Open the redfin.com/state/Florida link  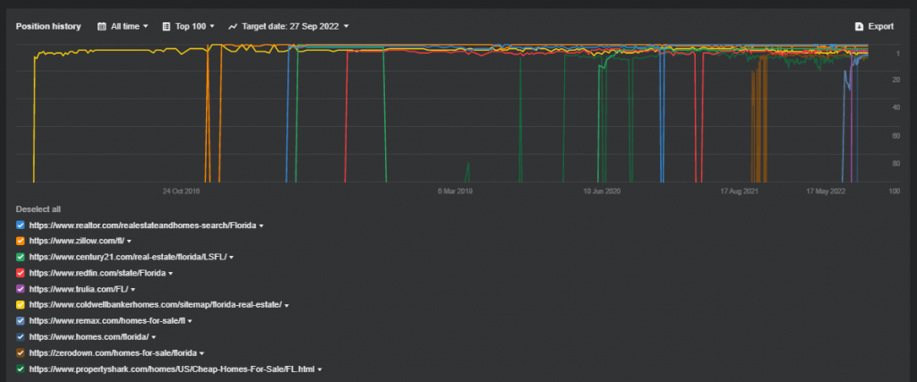click(x=97, y=273)
